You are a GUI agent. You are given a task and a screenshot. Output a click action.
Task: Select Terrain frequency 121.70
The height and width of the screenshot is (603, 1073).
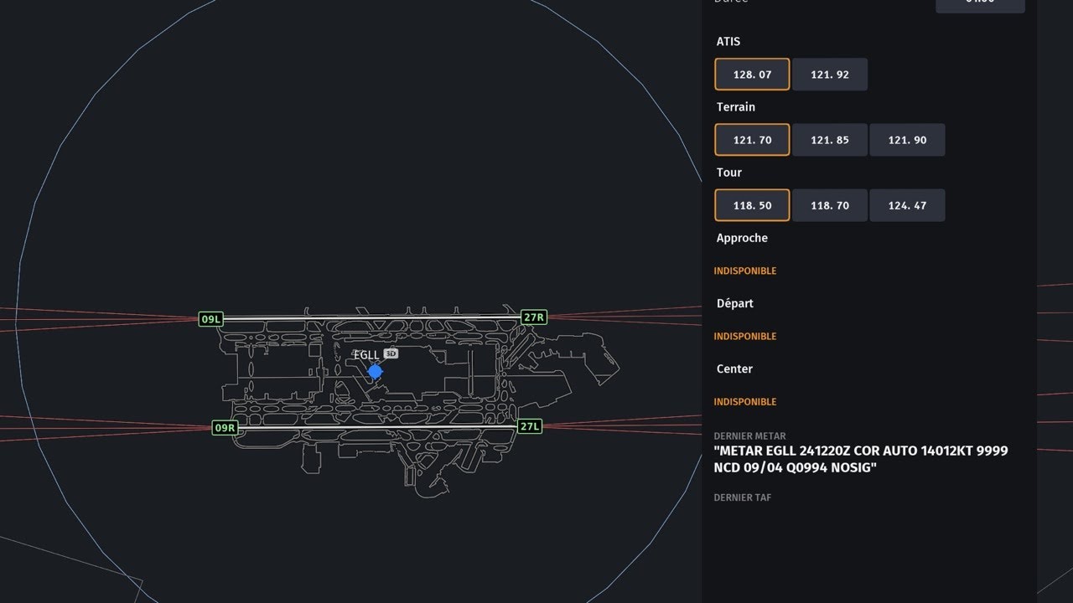click(752, 140)
